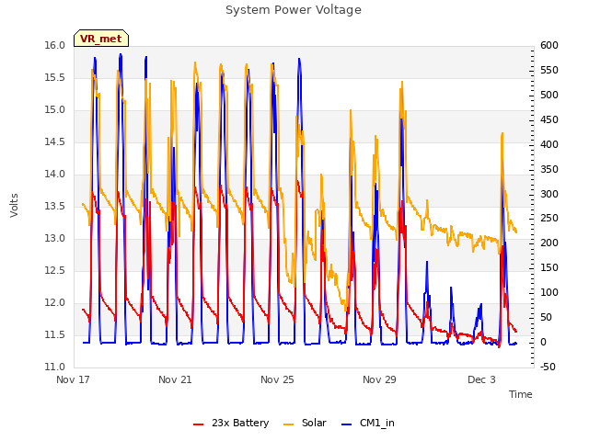Click the 12.5 left axis value
Screen dimensions: 589x441
55,270
